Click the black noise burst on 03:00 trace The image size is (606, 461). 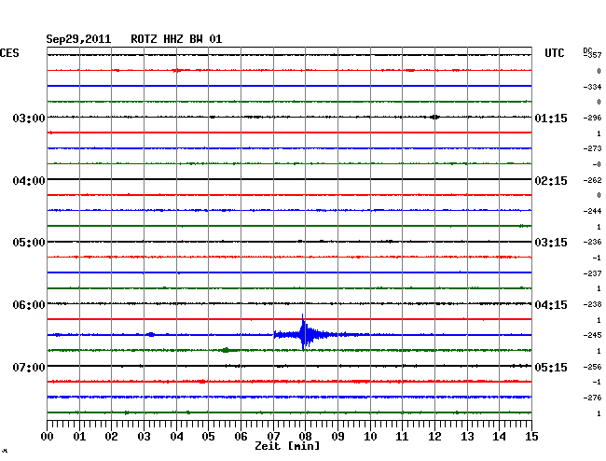click(434, 117)
